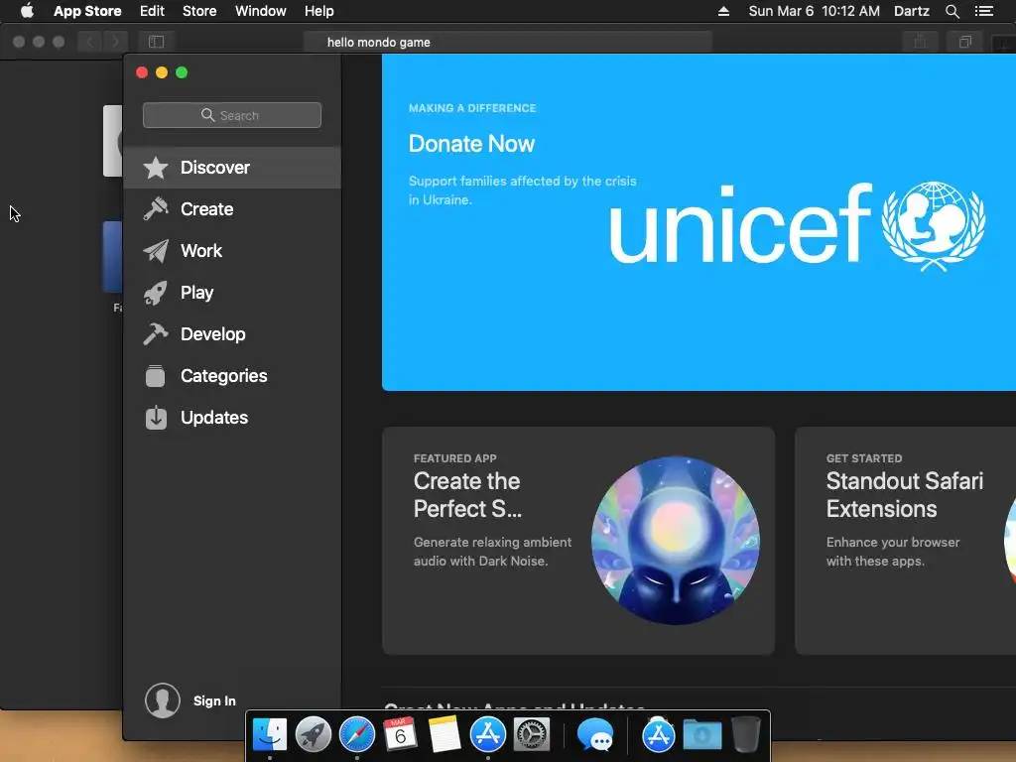Click Share button in background Safari window
Screen dimensions: 1016x762
pyautogui.click(x=920, y=42)
